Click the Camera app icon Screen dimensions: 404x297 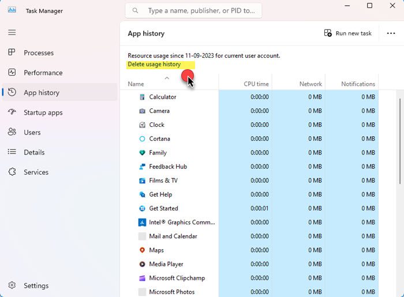coord(142,111)
